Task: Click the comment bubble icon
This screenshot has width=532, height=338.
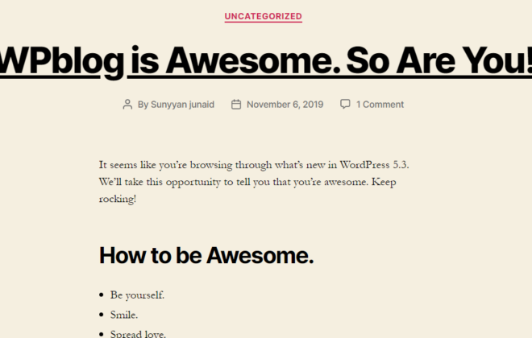Action: point(345,104)
